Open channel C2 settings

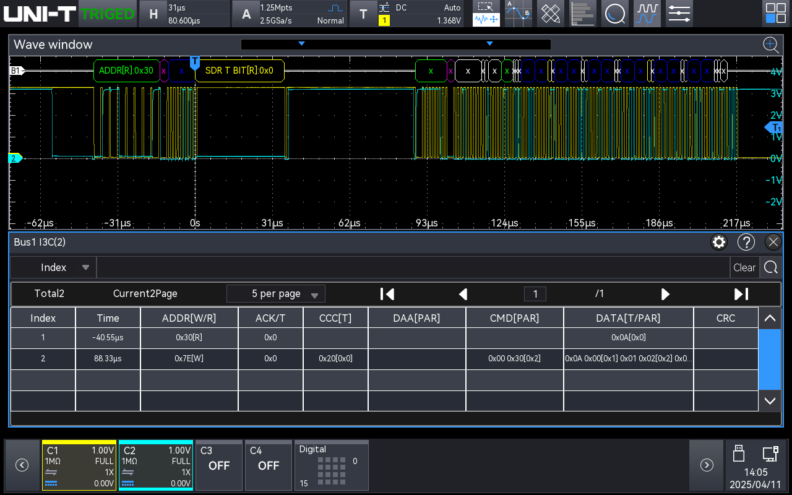155,465
